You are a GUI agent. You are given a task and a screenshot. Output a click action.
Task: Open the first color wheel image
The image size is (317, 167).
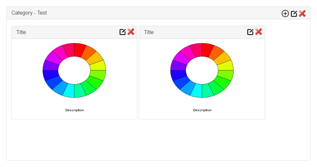click(74, 70)
